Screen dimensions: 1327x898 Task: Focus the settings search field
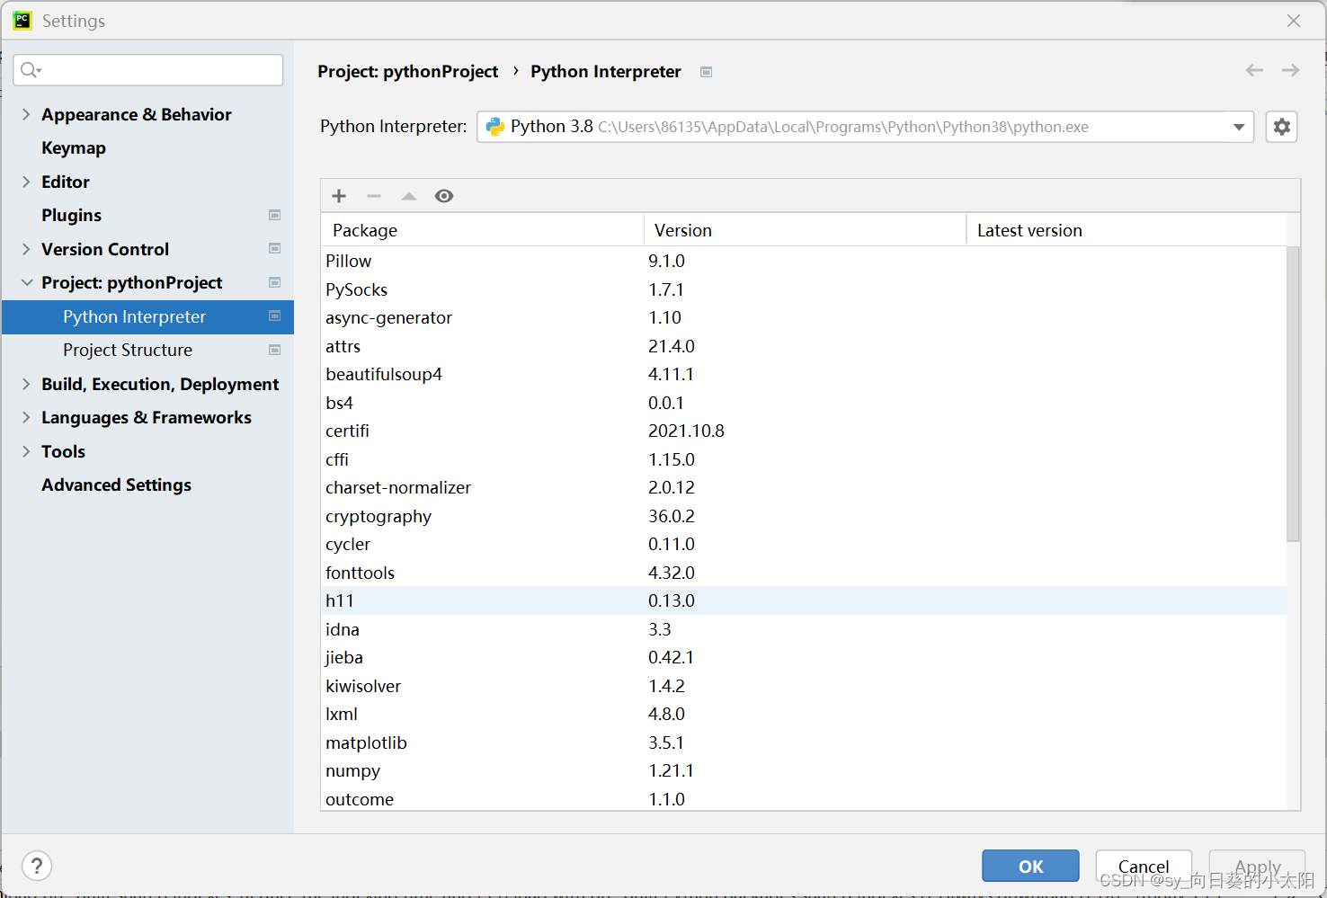pyautogui.click(x=148, y=70)
